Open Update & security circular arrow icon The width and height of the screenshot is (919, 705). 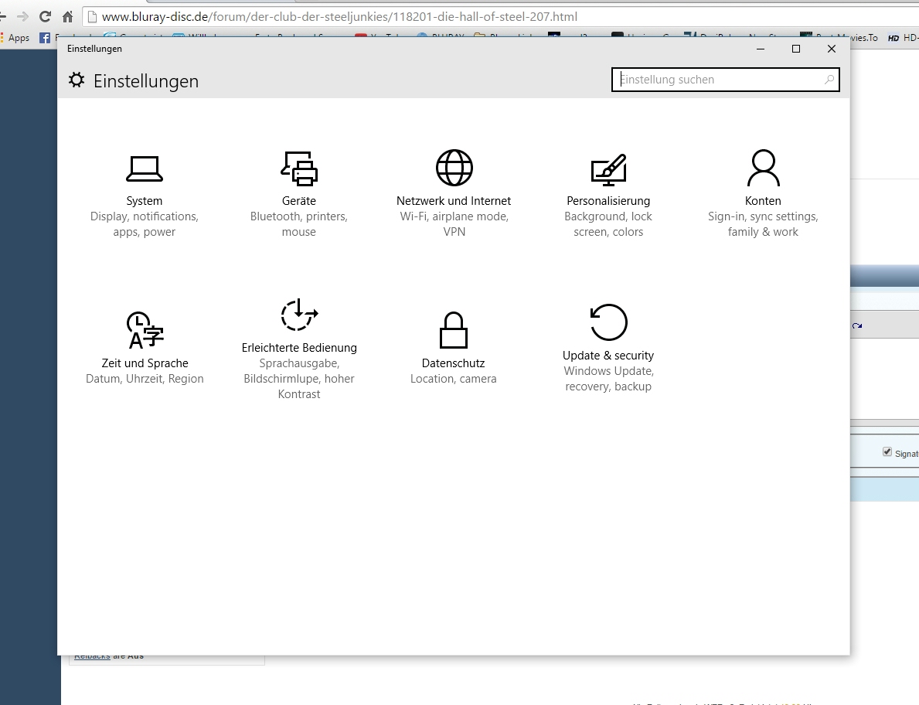(608, 322)
